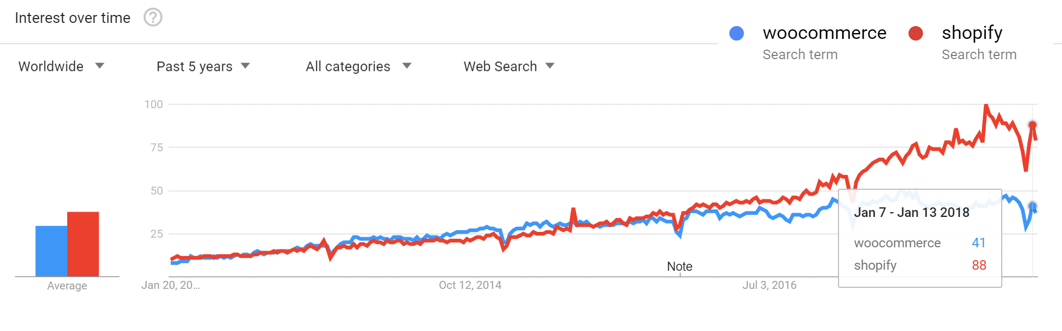Select the woocommerce search term label

tap(825, 33)
